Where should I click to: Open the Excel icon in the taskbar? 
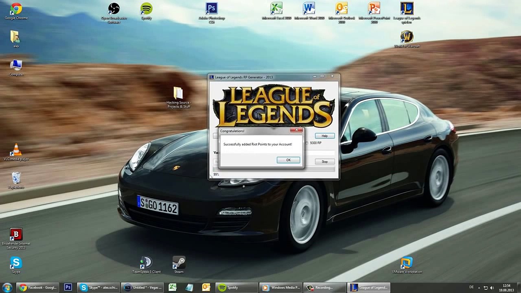pyautogui.click(x=173, y=288)
